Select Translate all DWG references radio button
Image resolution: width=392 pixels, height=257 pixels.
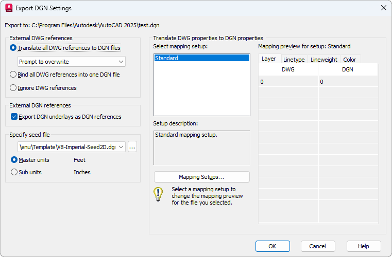13,48
